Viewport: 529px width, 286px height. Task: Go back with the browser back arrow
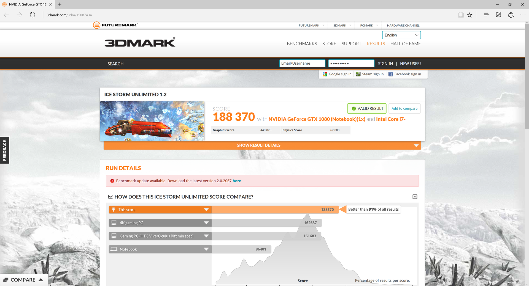pyautogui.click(x=6, y=15)
